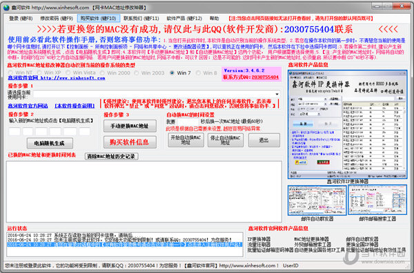
Task: Close the window with the X button
Action: coord(402,6)
